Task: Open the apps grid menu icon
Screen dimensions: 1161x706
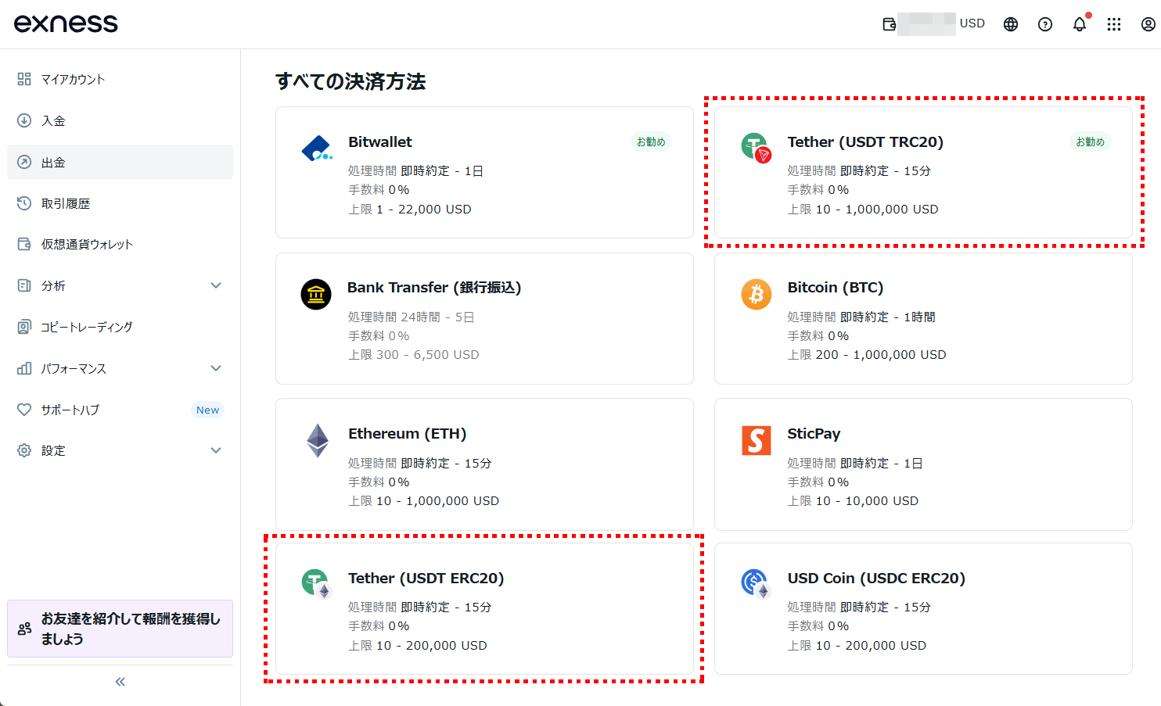Action: coord(1114,24)
